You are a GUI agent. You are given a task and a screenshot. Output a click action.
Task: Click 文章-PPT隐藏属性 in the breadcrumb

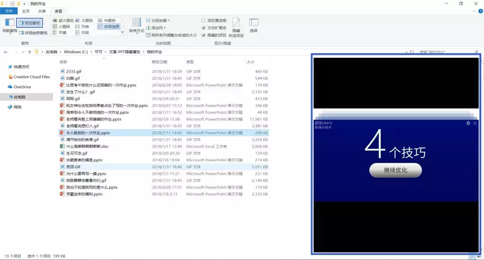(125, 52)
